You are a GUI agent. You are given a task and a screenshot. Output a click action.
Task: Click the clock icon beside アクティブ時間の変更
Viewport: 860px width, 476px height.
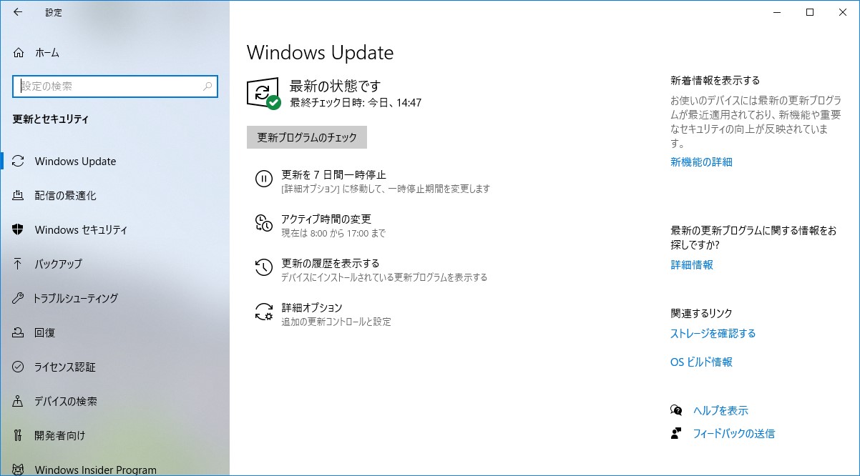tap(263, 223)
